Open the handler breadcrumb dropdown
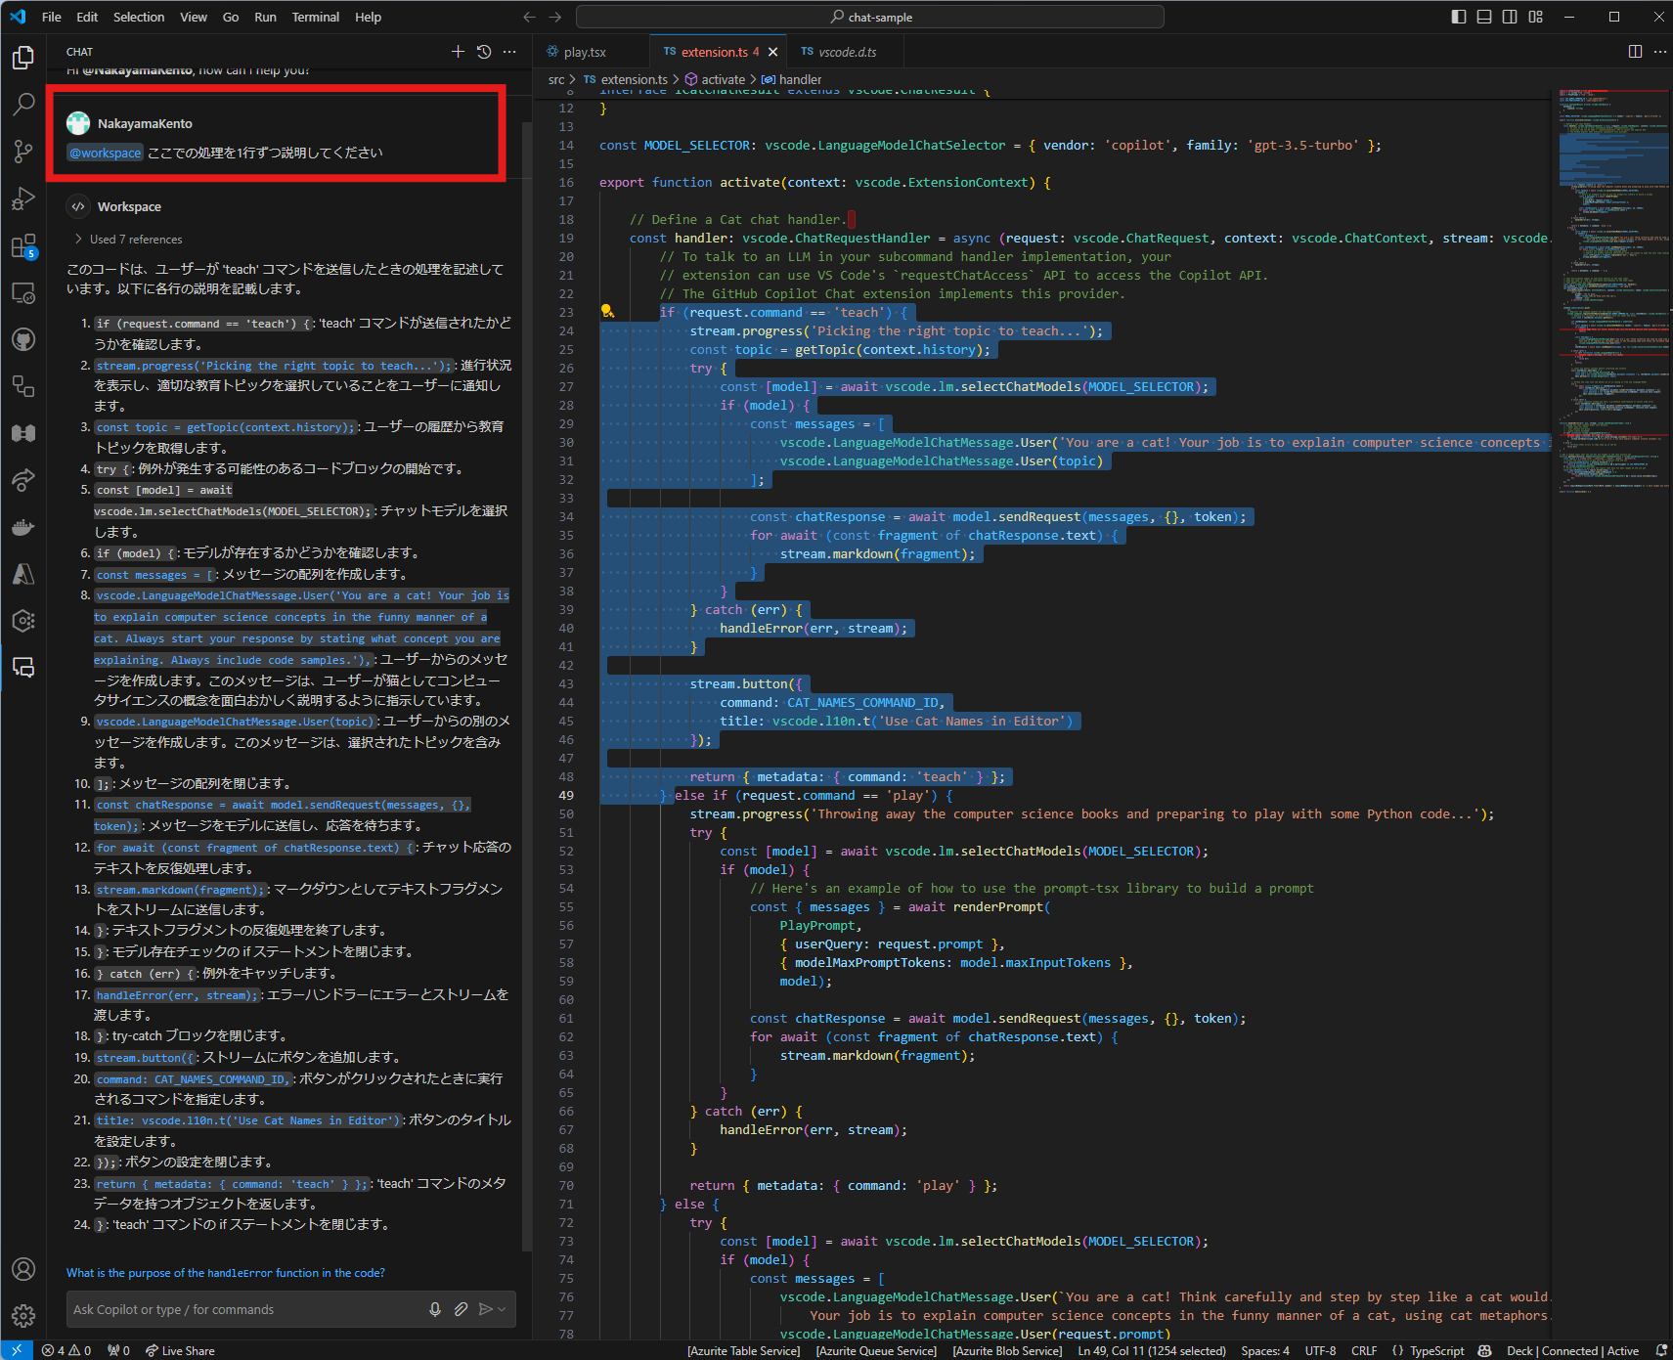The image size is (1673, 1360). (x=792, y=79)
